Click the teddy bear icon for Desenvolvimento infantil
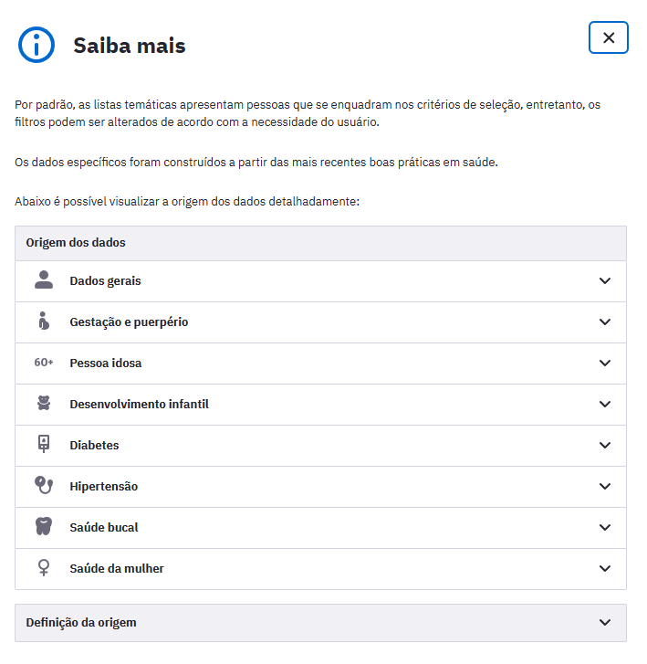This screenshot has width=647, height=664. click(x=44, y=404)
